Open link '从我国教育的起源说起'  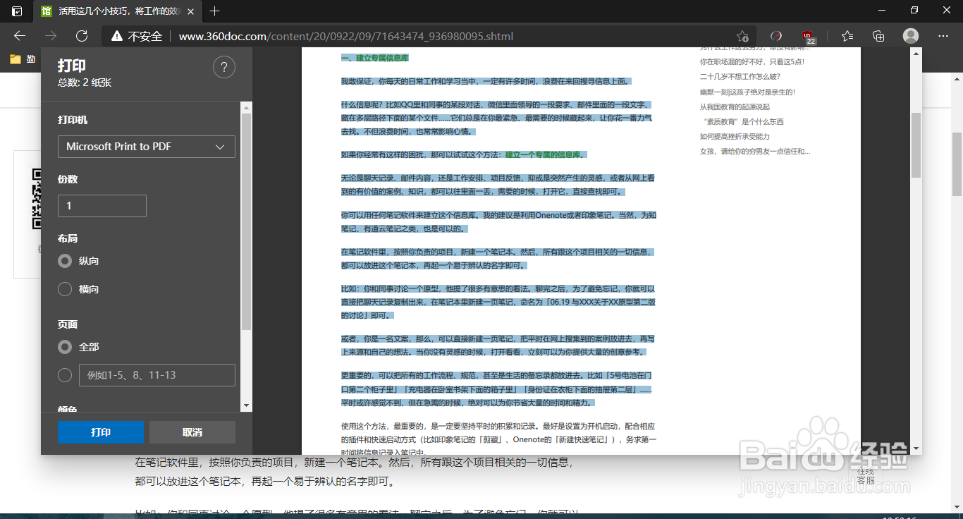[735, 107]
